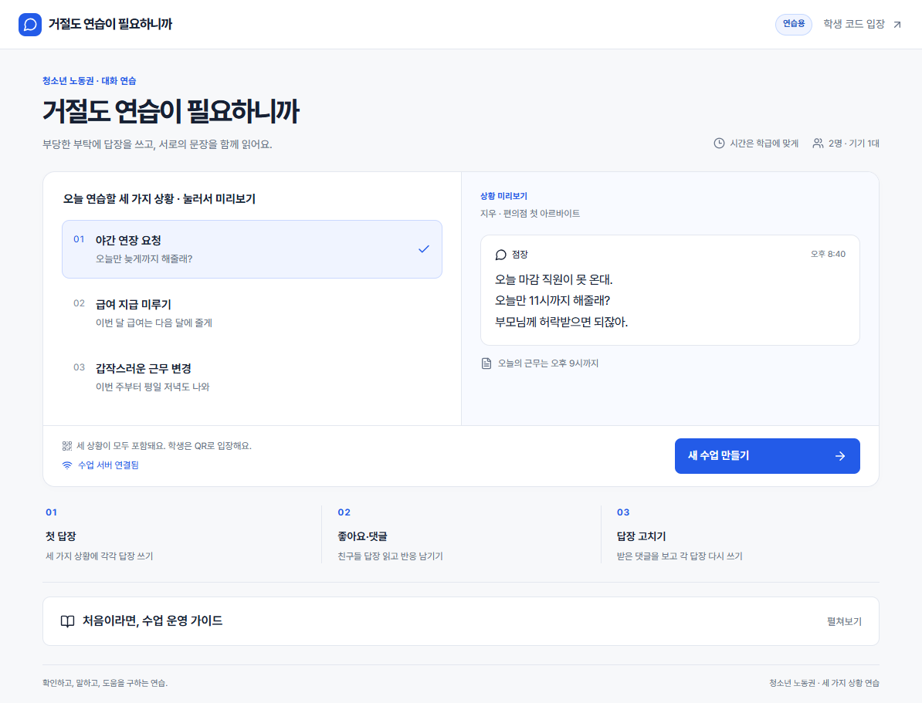Click header title 거절도 연습이 필요하니까
922x703 pixels.
110,24
